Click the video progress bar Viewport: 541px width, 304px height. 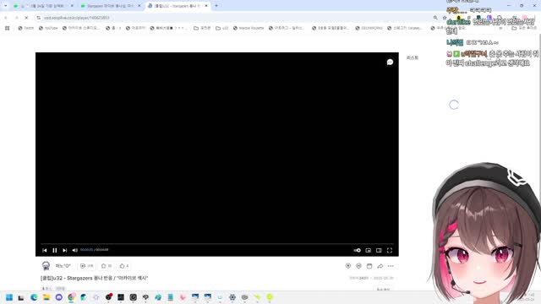(x=217, y=244)
